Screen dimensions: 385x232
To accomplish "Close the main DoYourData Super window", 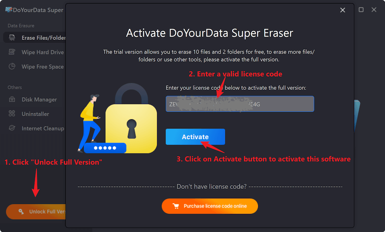I will [374, 10].
